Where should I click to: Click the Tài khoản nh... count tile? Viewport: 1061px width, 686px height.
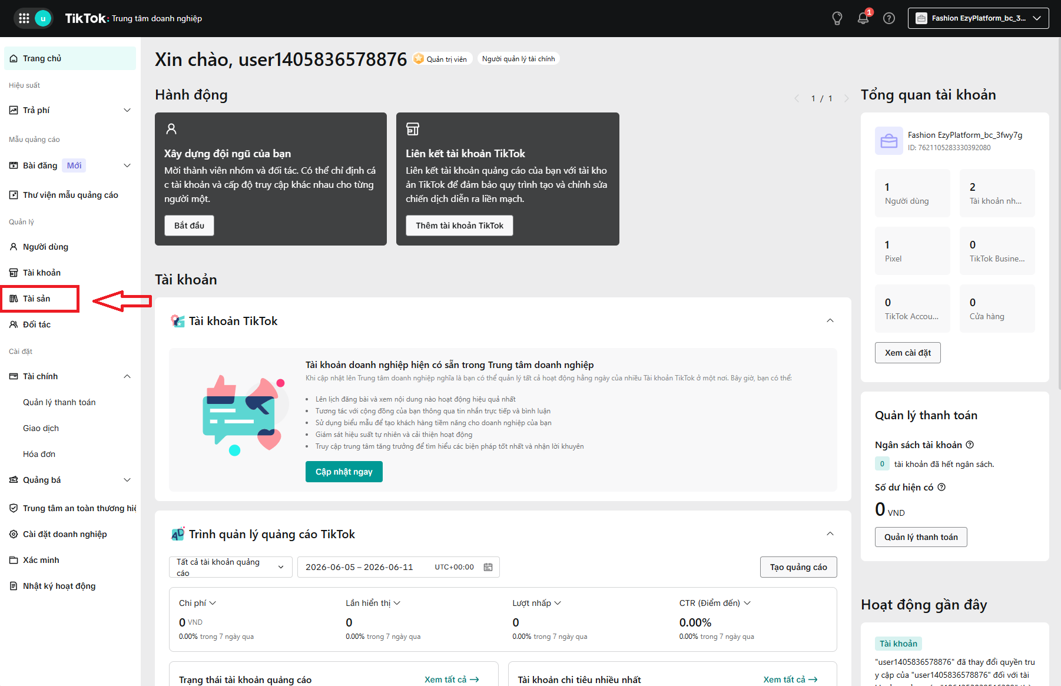click(997, 193)
